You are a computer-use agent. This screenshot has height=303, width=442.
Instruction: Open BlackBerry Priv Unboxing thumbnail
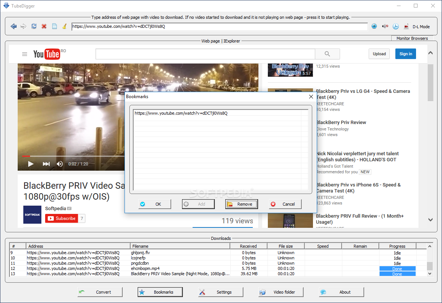[290, 70]
